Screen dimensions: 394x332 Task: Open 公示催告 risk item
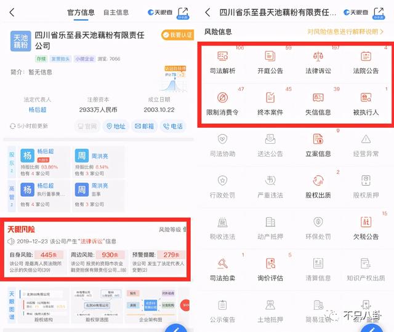[223, 311]
